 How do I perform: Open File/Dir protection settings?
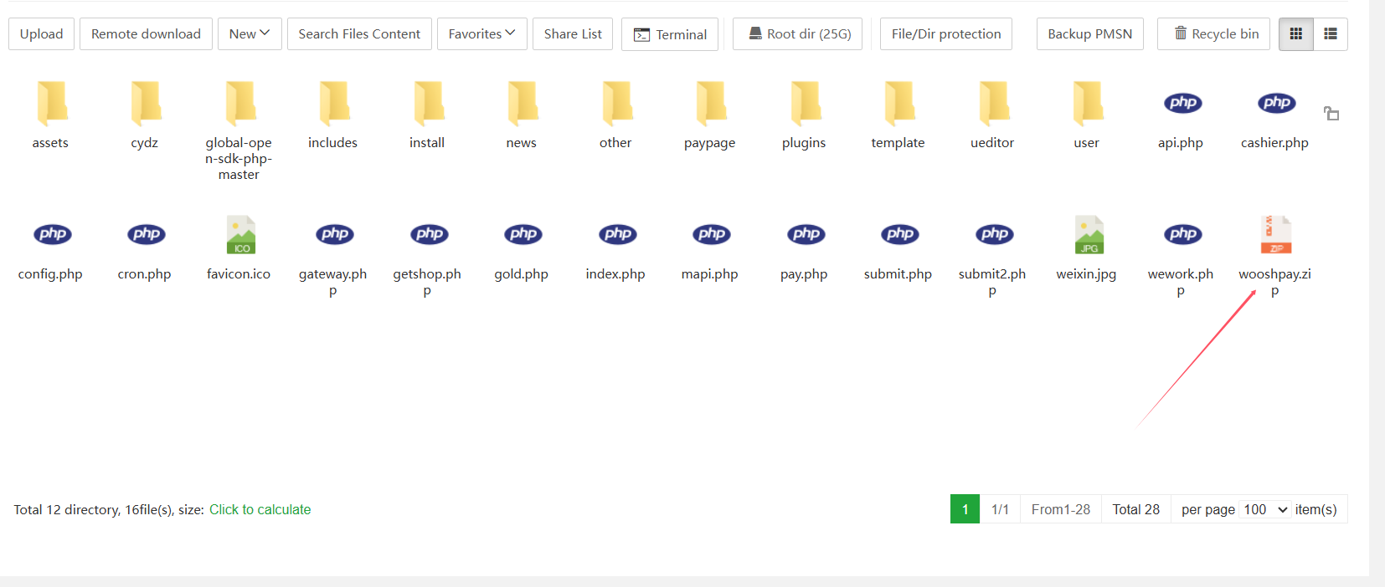coord(945,34)
